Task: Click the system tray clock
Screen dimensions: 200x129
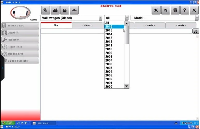Action: (x=196, y=123)
